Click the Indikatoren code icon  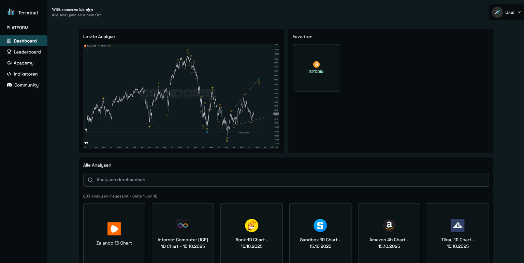(x=9, y=74)
